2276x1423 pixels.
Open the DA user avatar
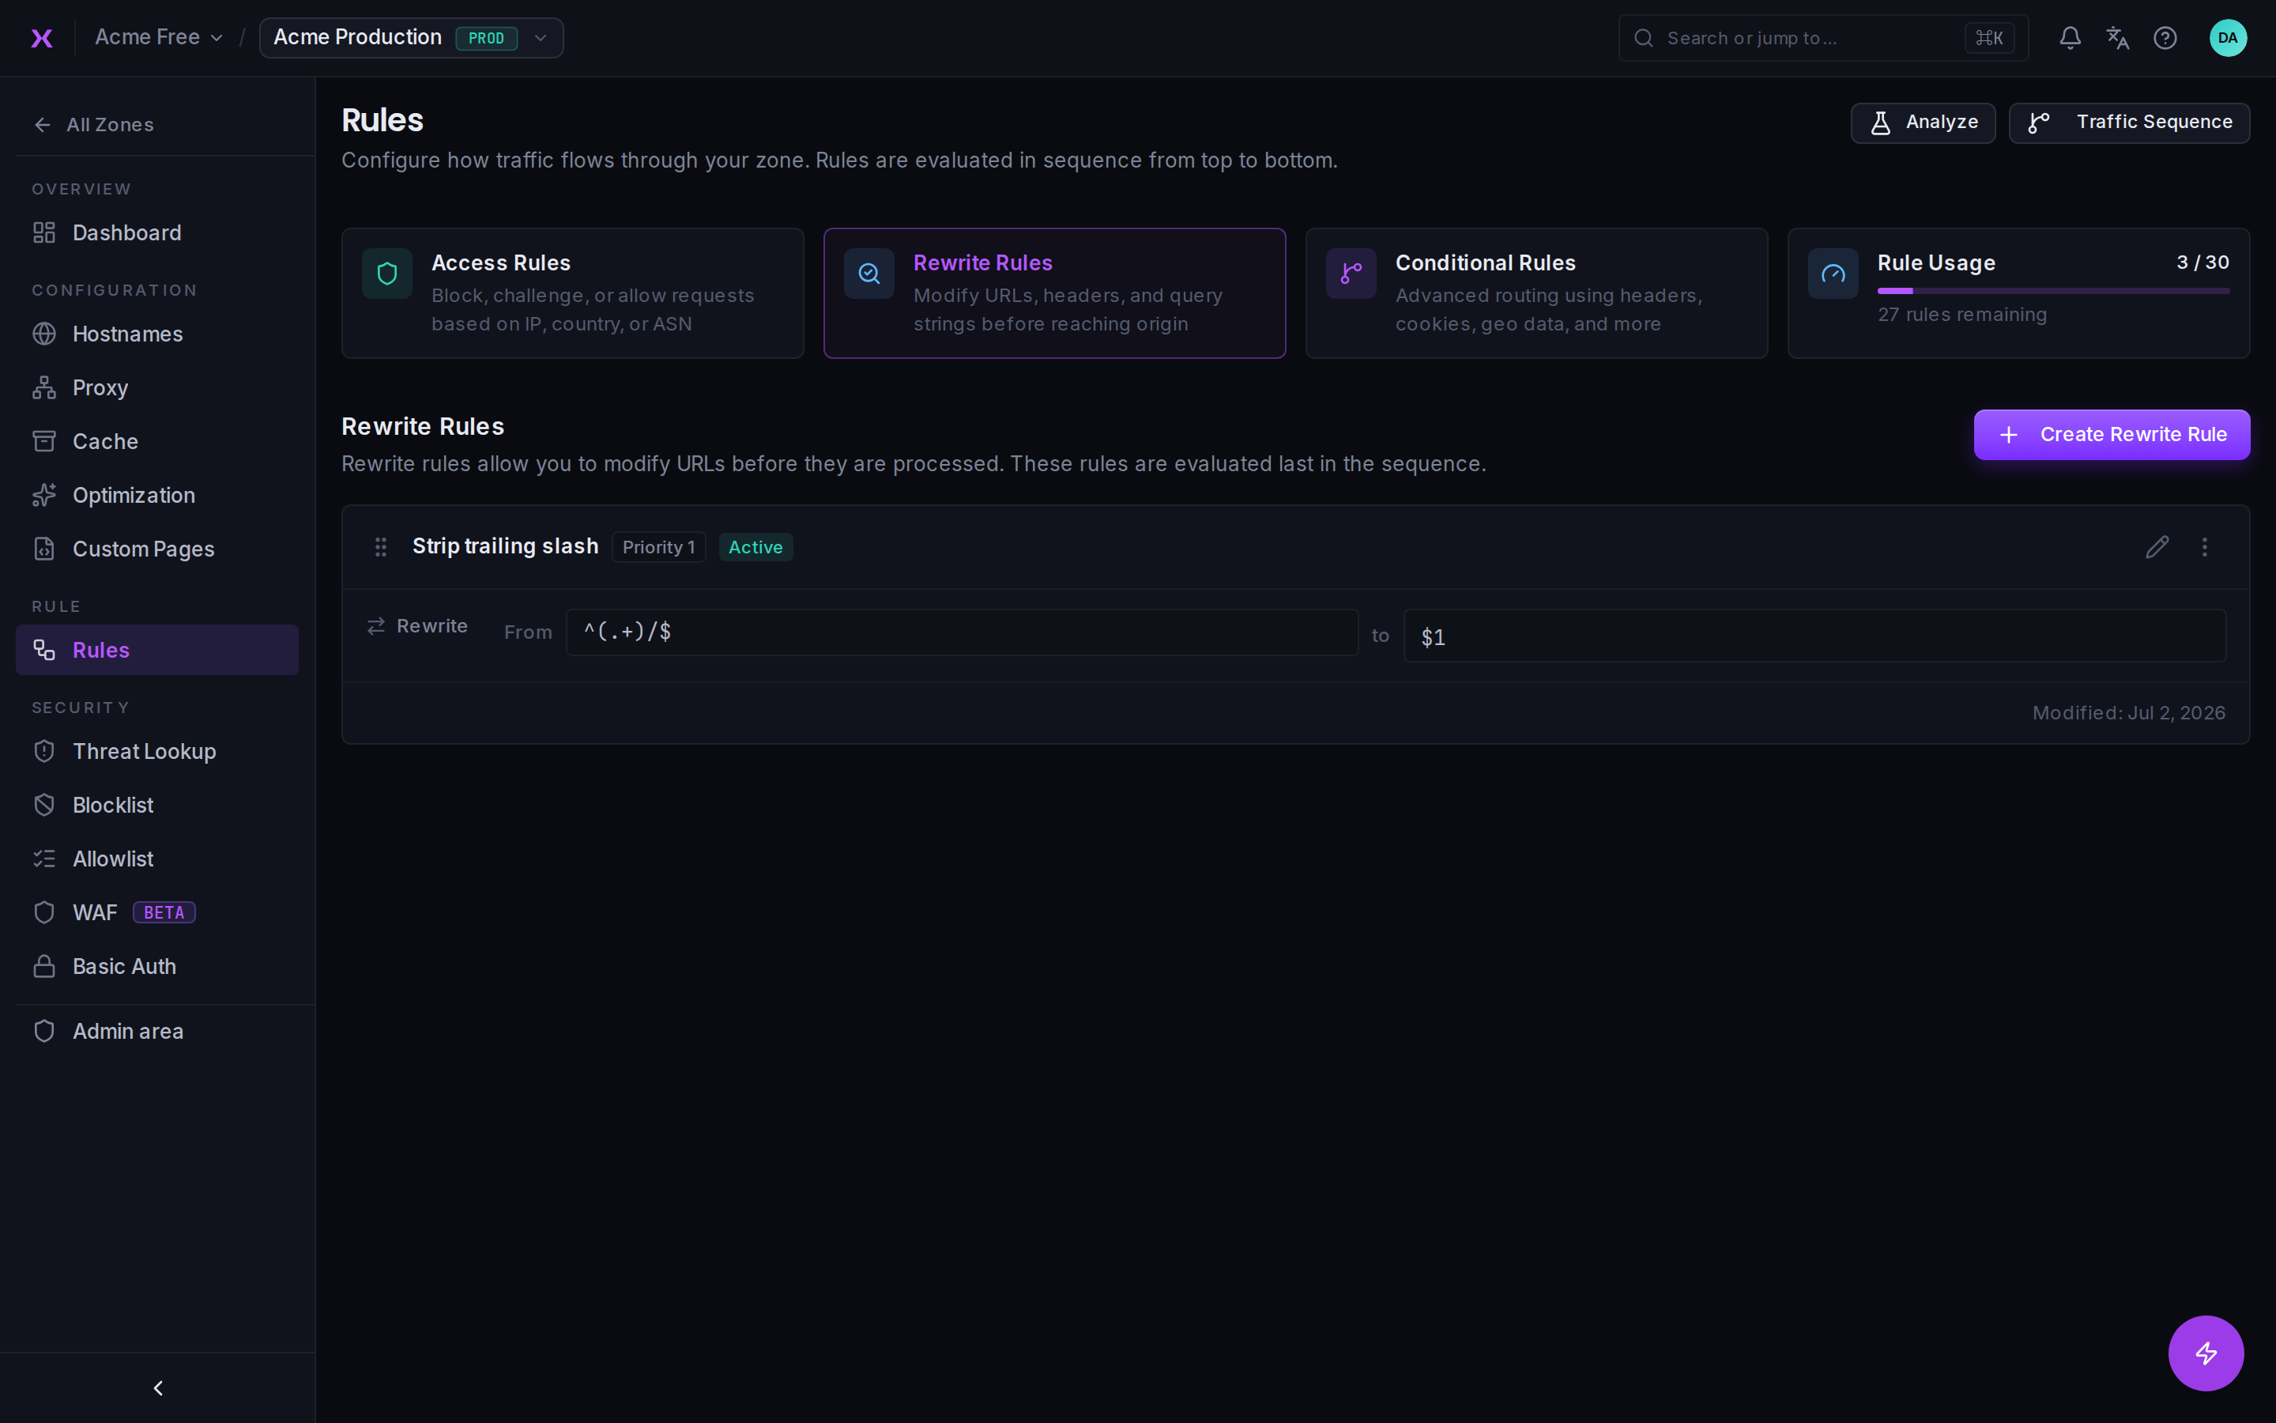click(2227, 38)
